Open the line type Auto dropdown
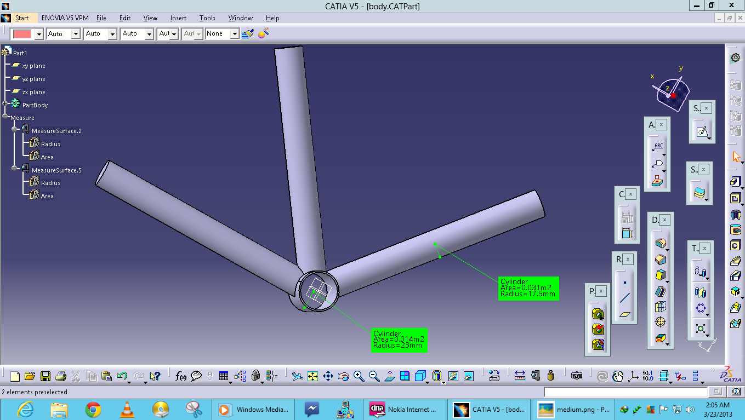This screenshot has height=420, width=745. [149, 34]
